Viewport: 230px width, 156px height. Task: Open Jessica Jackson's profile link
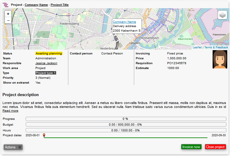46,63
